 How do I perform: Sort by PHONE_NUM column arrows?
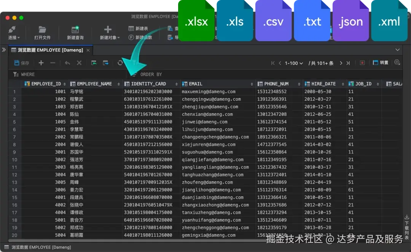point(299,84)
